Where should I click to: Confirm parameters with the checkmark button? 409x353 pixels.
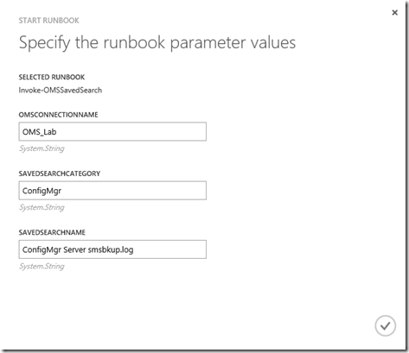[386, 326]
